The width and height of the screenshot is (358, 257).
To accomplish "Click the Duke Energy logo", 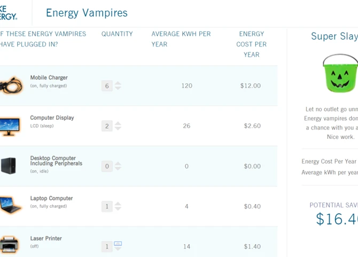I will pyautogui.click(x=9, y=12).
